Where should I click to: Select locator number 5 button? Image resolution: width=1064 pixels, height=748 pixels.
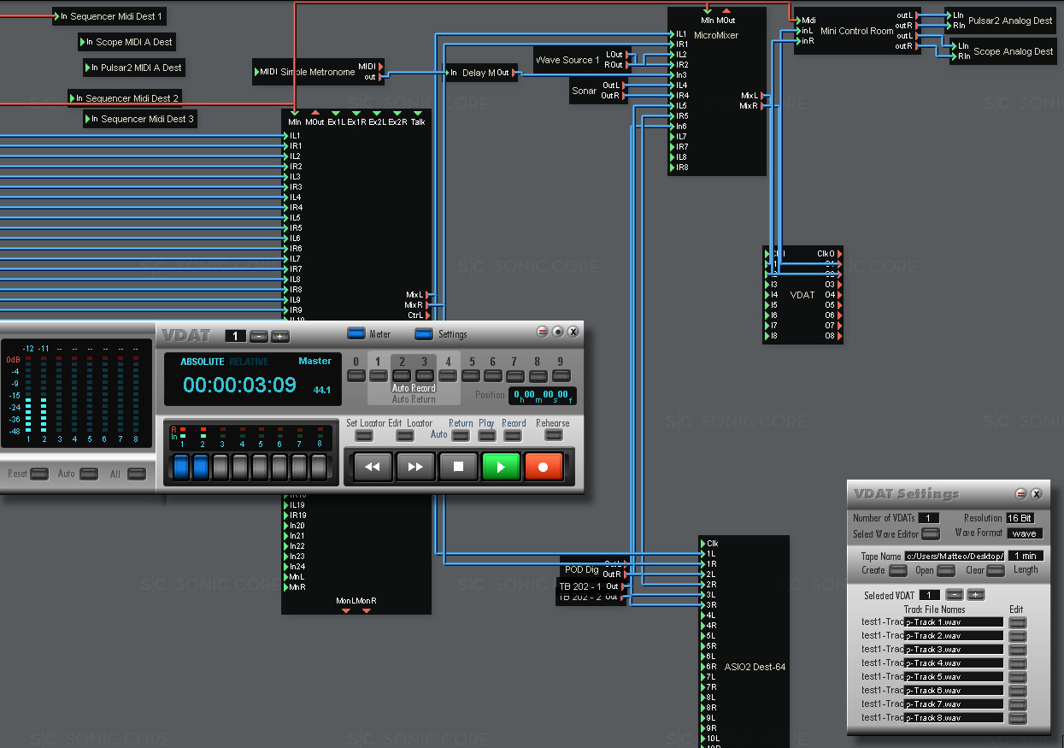[x=471, y=375]
